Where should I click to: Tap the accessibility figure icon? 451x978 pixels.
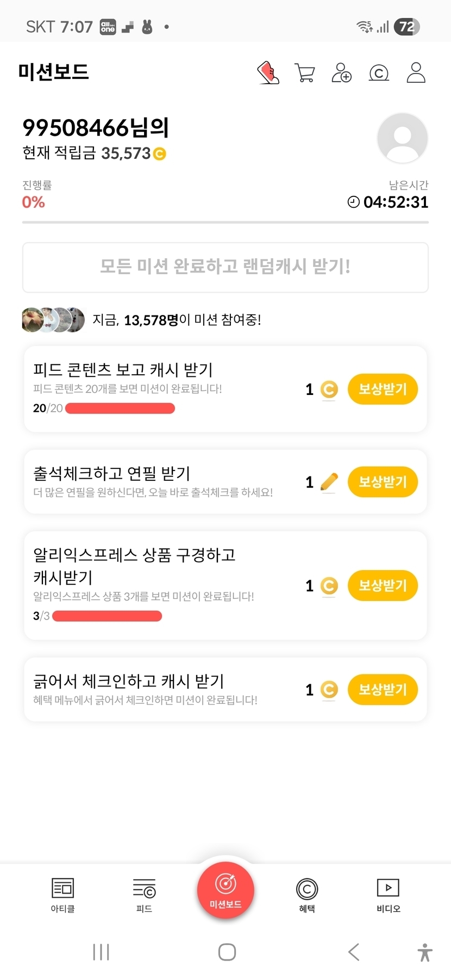[425, 952]
